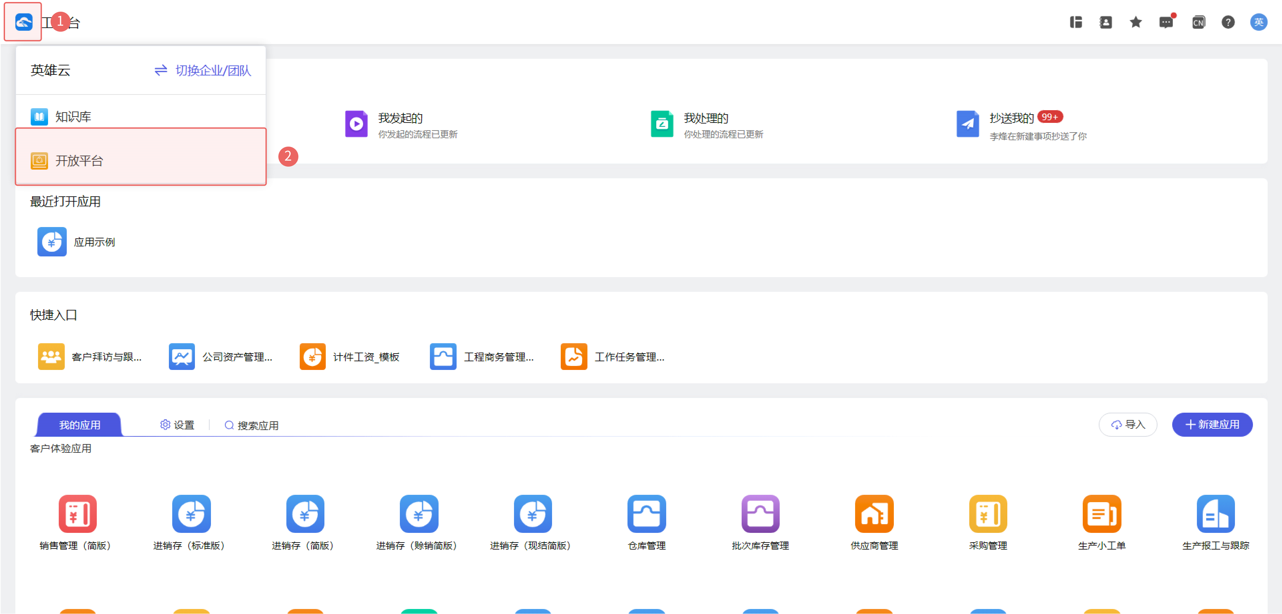This screenshot has width=1282, height=614.
Task: Click 我发起的 title text
Action: (x=400, y=118)
